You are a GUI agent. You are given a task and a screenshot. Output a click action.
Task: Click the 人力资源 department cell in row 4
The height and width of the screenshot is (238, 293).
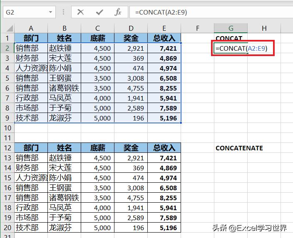coord(31,68)
